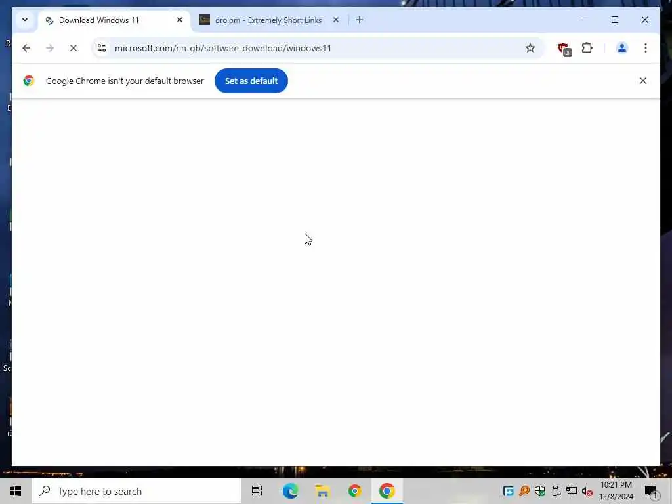Open first Chrome icon on taskbar

(x=354, y=491)
